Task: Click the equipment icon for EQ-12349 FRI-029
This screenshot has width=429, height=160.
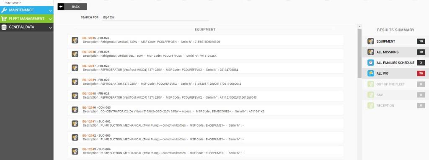Action: click(x=75, y=82)
